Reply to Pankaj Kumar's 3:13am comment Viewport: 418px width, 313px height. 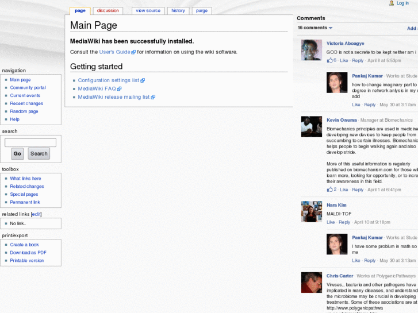click(370, 261)
